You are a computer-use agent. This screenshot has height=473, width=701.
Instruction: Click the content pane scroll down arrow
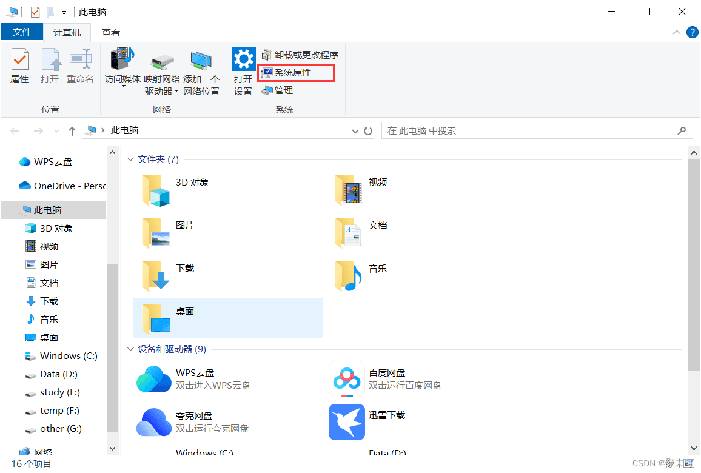694,448
